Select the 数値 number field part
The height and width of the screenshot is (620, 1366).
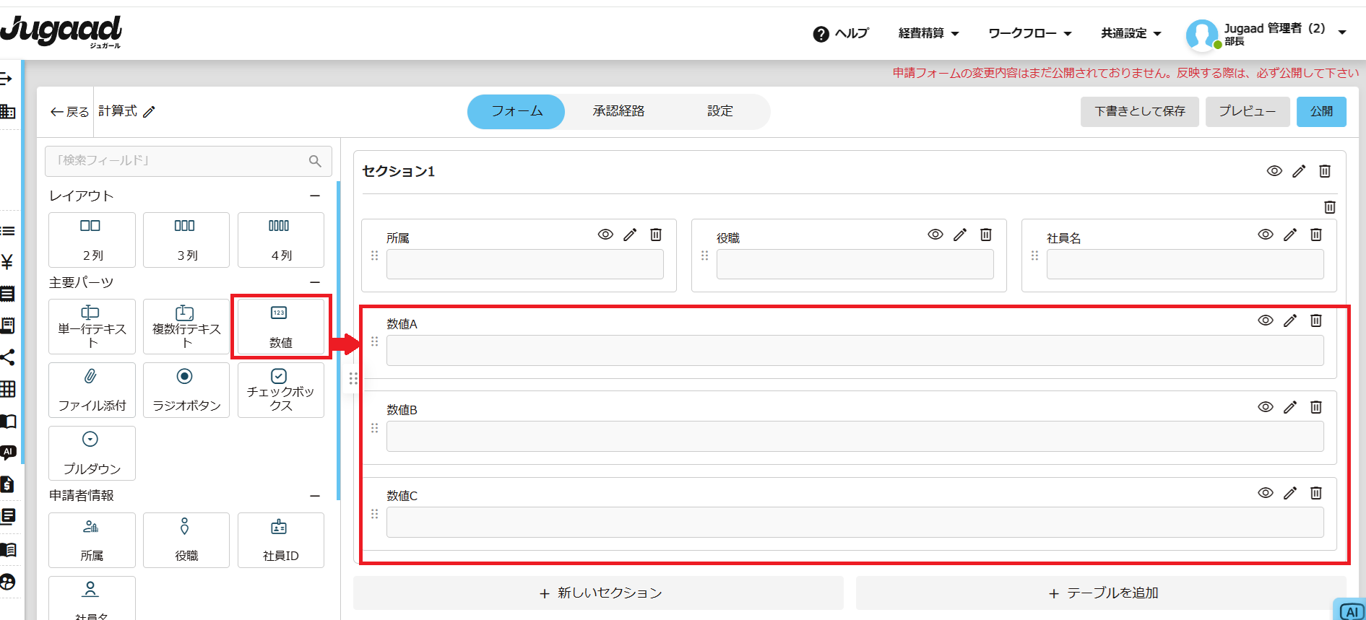pyautogui.click(x=280, y=326)
